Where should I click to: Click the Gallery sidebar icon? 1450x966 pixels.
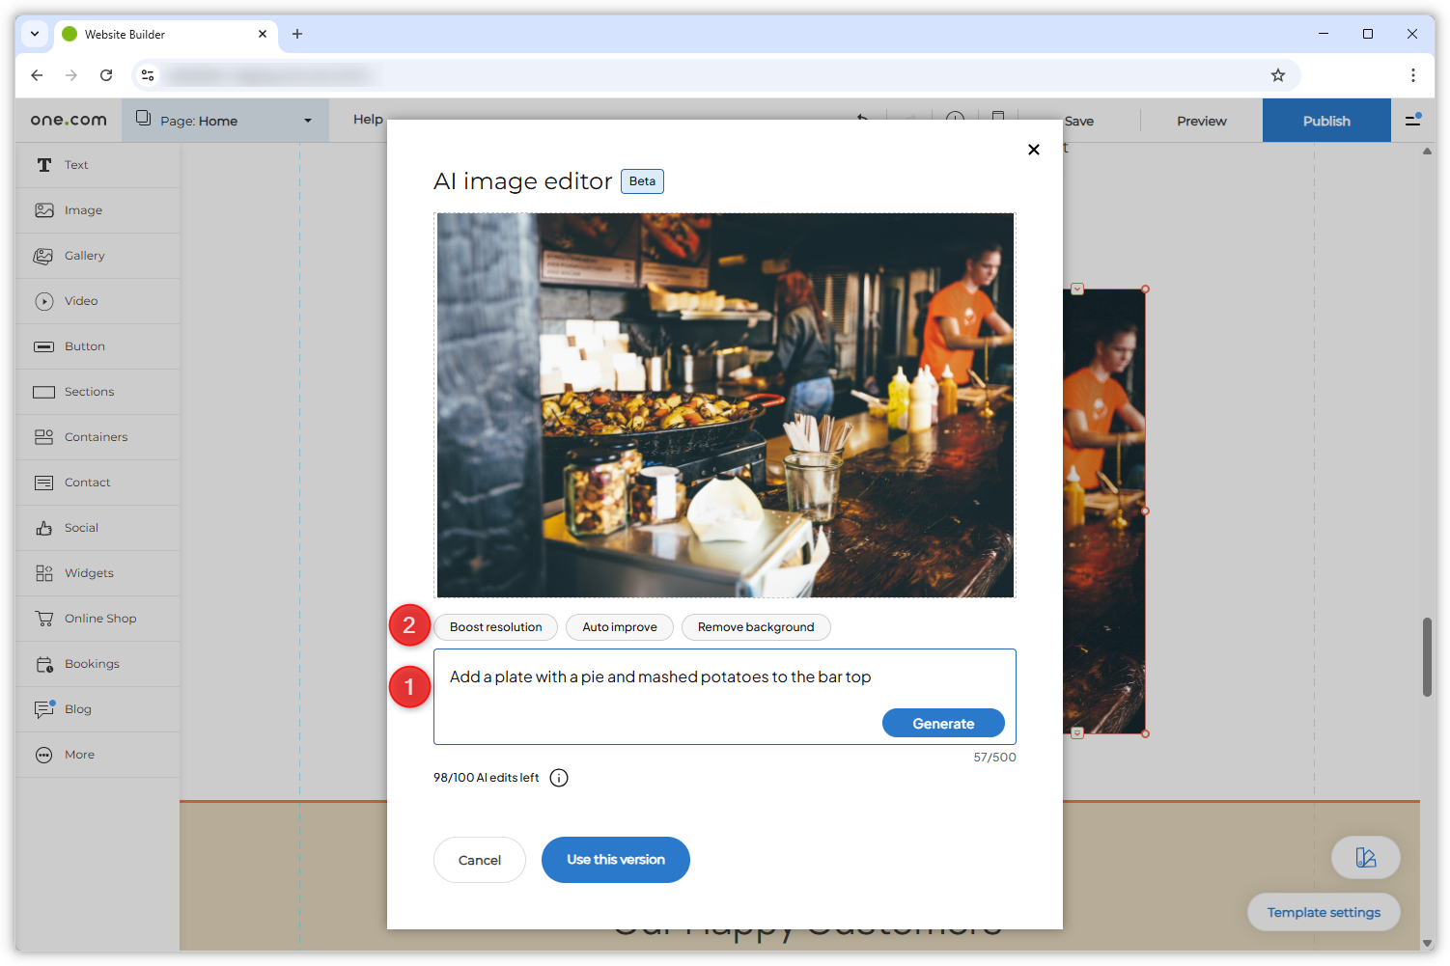[x=44, y=255]
